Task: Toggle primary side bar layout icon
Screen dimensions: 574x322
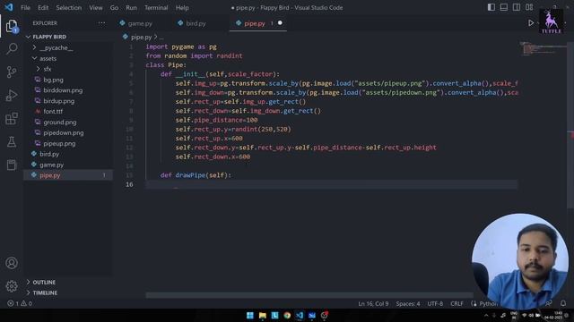Action: [491, 7]
